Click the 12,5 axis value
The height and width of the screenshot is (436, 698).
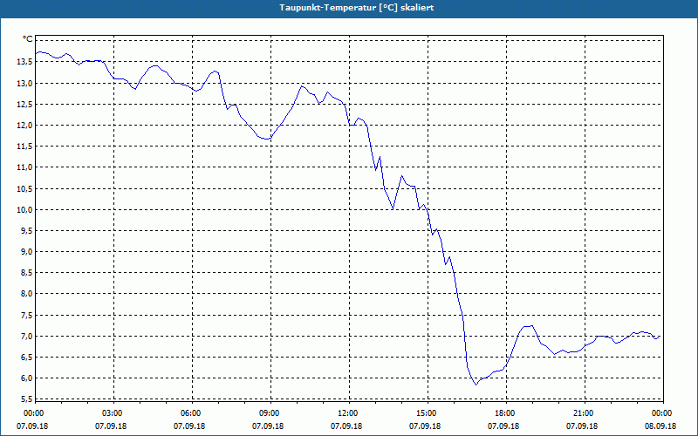[x=24, y=104]
